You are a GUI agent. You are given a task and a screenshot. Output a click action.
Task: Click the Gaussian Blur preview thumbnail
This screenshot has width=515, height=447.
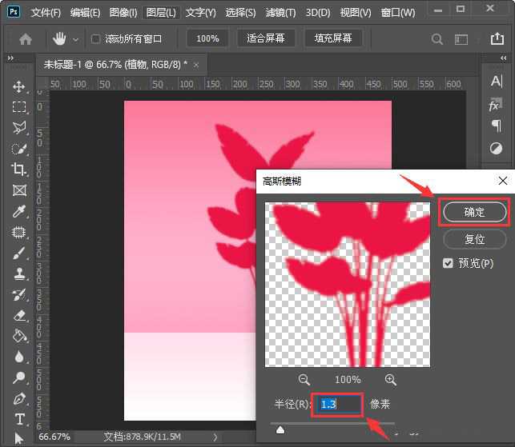pos(348,285)
